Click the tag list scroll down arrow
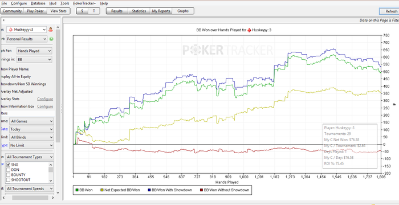399x205 pixels. (x=51, y=181)
